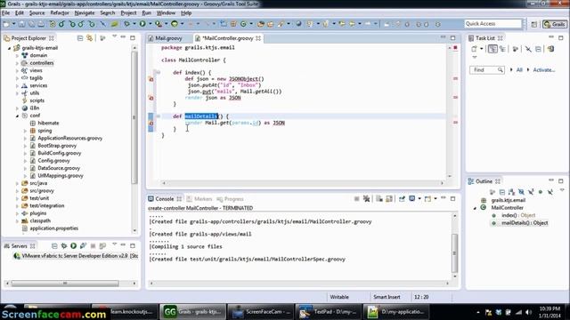Click the Print icon in the main toolbar
Screen dimensions: 570x320
coord(41,24)
